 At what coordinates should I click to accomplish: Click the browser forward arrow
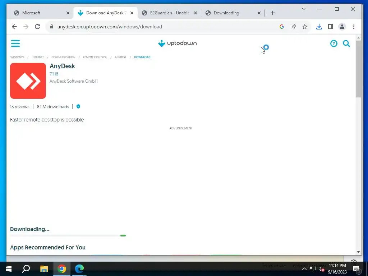pyautogui.click(x=26, y=27)
